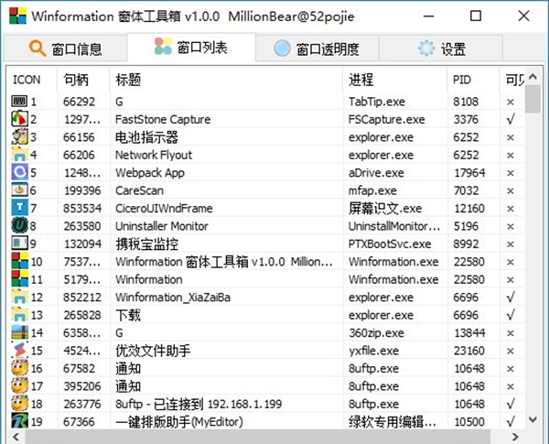The width and height of the screenshot is (549, 444).
Task: Click the 优效文件助手 icon in row 15
Action: click(x=19, y=351)
